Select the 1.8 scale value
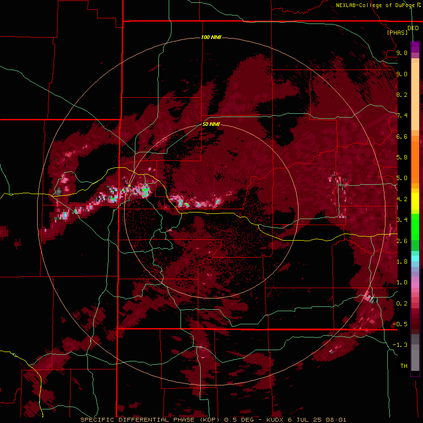 coord(402,262)
